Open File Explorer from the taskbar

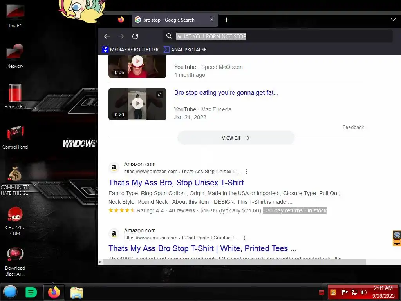click(76, 292)
